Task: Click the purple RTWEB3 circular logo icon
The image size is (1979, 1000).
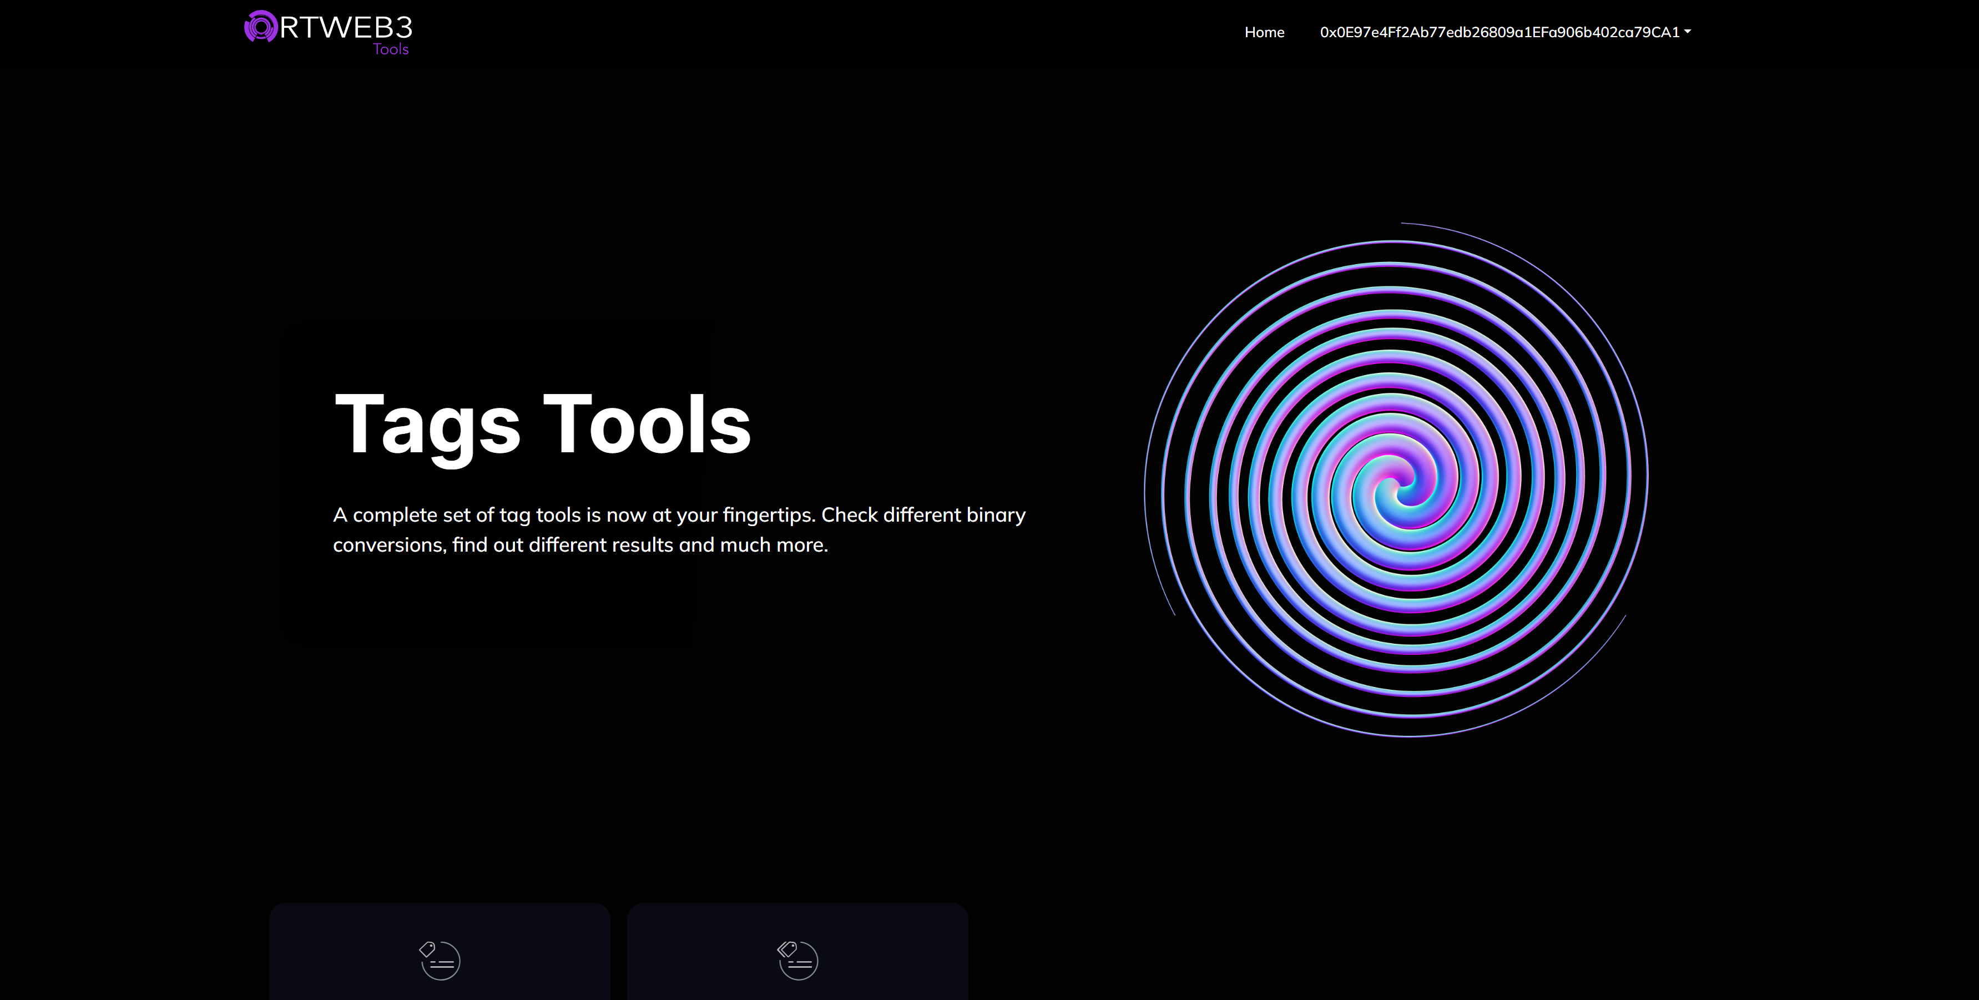Action: (260, 27)
